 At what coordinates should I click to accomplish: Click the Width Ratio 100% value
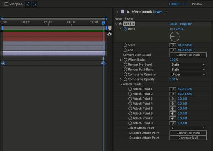pos(174,60)
